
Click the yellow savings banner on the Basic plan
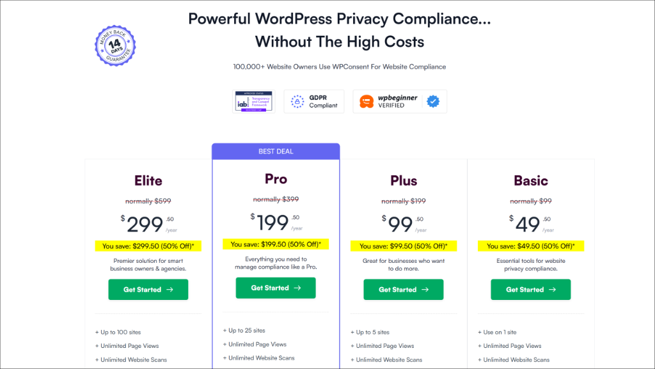click(531, 246)
